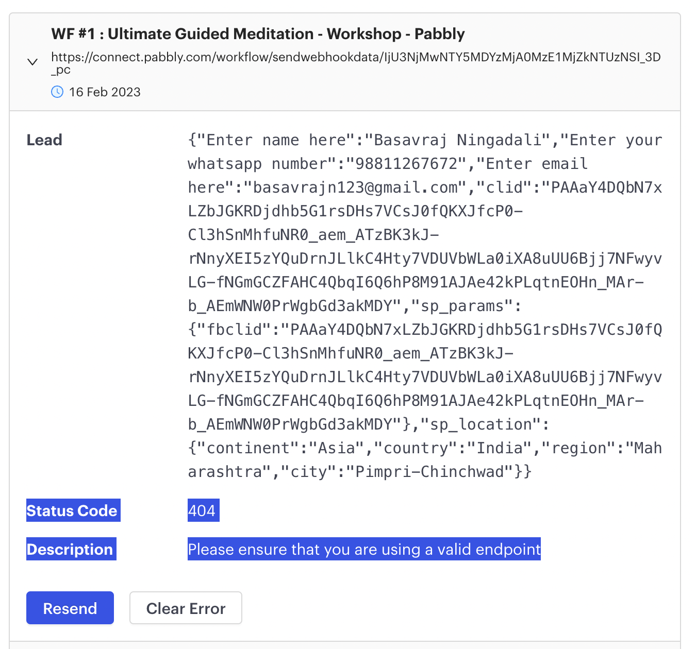Click the '_pc' URL continuation line
This screenshot has width=696, height=649.
point(61,70)
